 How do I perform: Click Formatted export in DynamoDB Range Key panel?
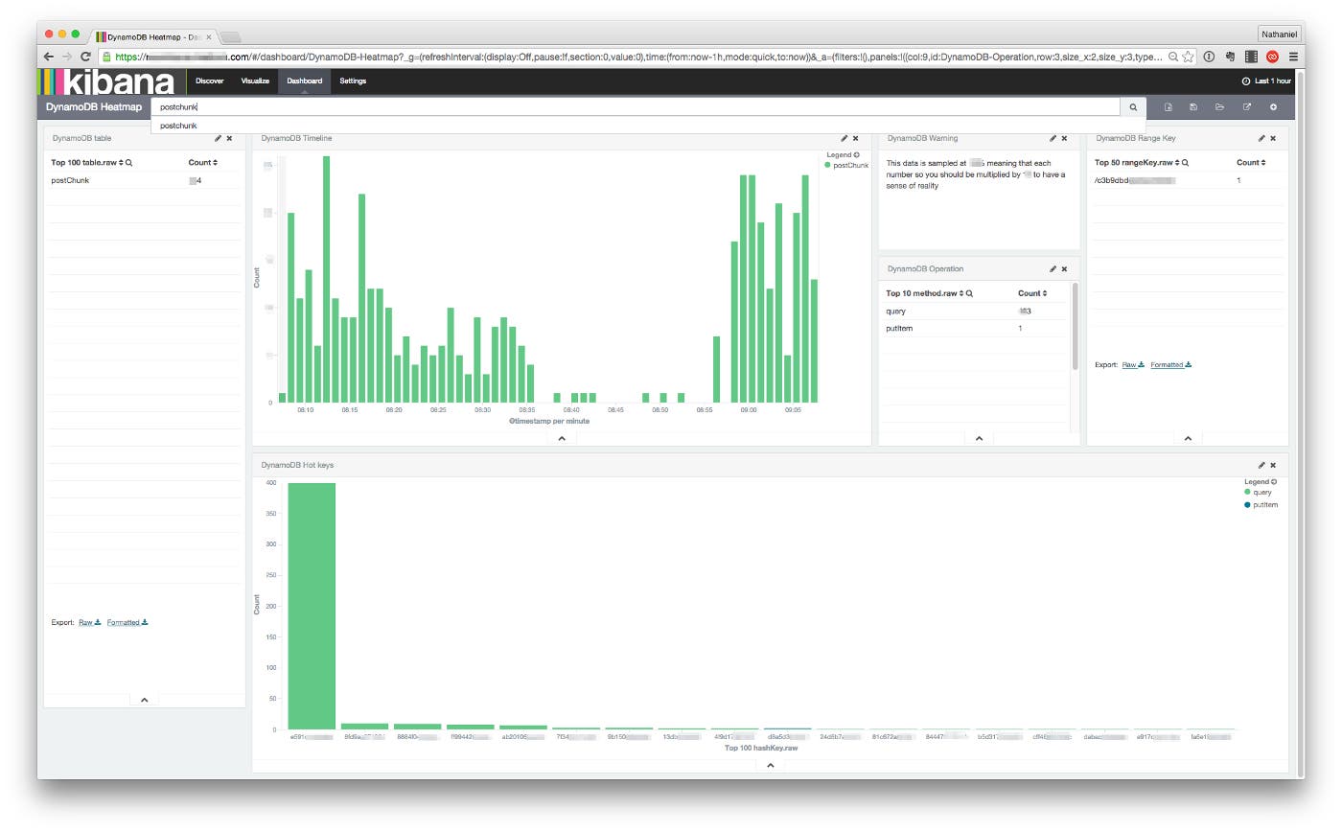[x=1169, y=364]
